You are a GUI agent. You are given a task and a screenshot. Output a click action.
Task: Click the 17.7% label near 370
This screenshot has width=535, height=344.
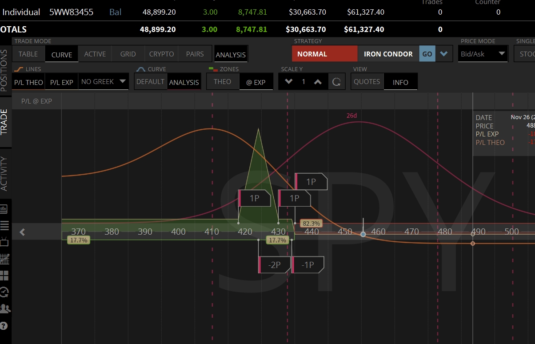pyautogui.click(x=79, y=240)
